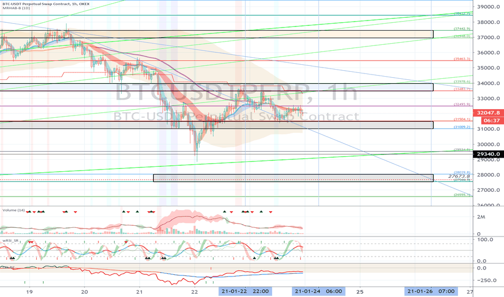The image size is (504, 297).
Task: Click the 28000.0 price axis label
Action: (488, 174)
